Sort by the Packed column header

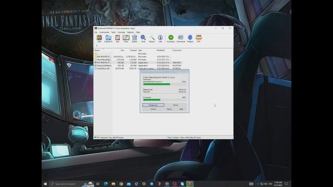tap(131, 50)
